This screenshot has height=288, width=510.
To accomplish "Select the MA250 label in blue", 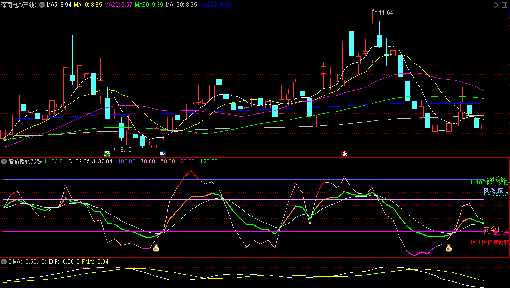I will coord(215,5).
